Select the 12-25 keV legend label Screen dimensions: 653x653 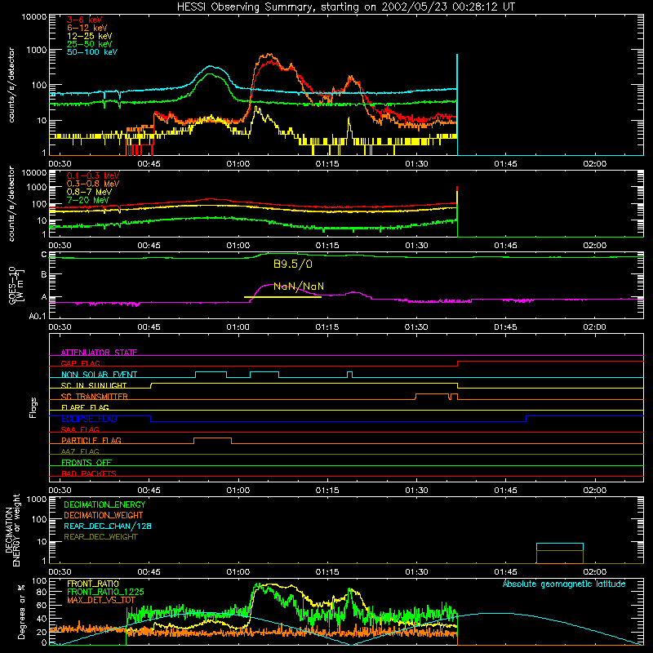(89, 36)
